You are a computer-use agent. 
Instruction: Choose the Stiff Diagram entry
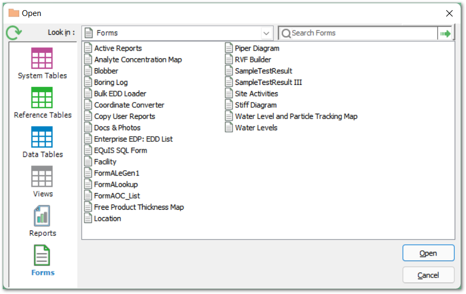[x=255, y=105]
